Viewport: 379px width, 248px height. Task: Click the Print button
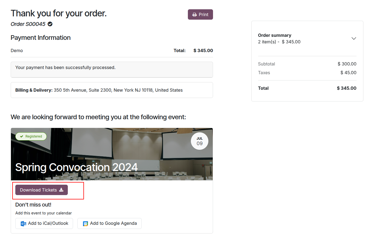point(200,14)
